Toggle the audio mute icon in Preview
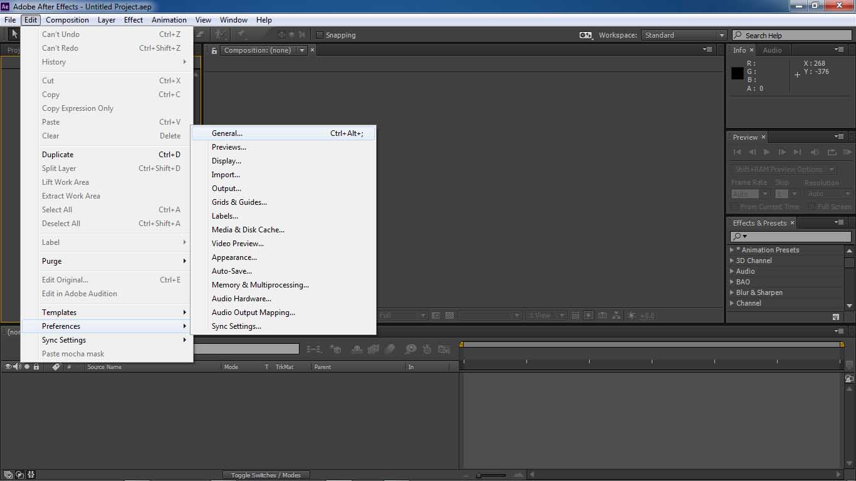This screenshot has height=481, width=856. (815, 152)
